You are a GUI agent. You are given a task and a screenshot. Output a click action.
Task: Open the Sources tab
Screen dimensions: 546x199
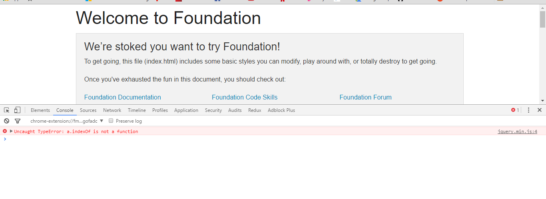point(88,110)
